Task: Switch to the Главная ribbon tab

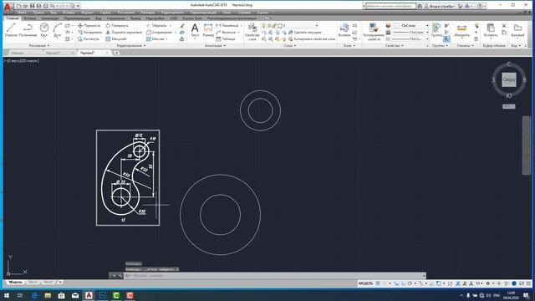Action: pos(13,18)
